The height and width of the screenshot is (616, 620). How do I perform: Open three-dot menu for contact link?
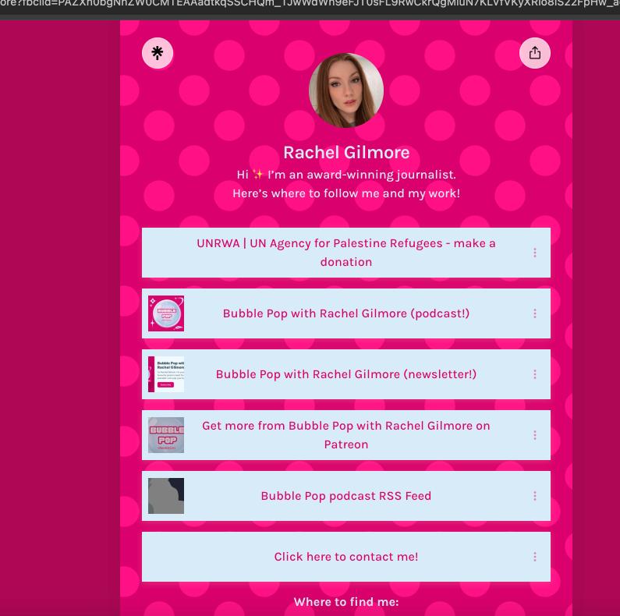(x=535, y=557)
